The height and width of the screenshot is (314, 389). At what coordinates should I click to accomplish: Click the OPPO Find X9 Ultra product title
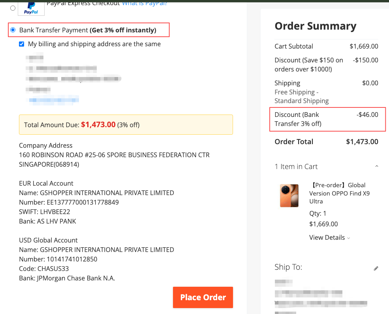point(339,193)
